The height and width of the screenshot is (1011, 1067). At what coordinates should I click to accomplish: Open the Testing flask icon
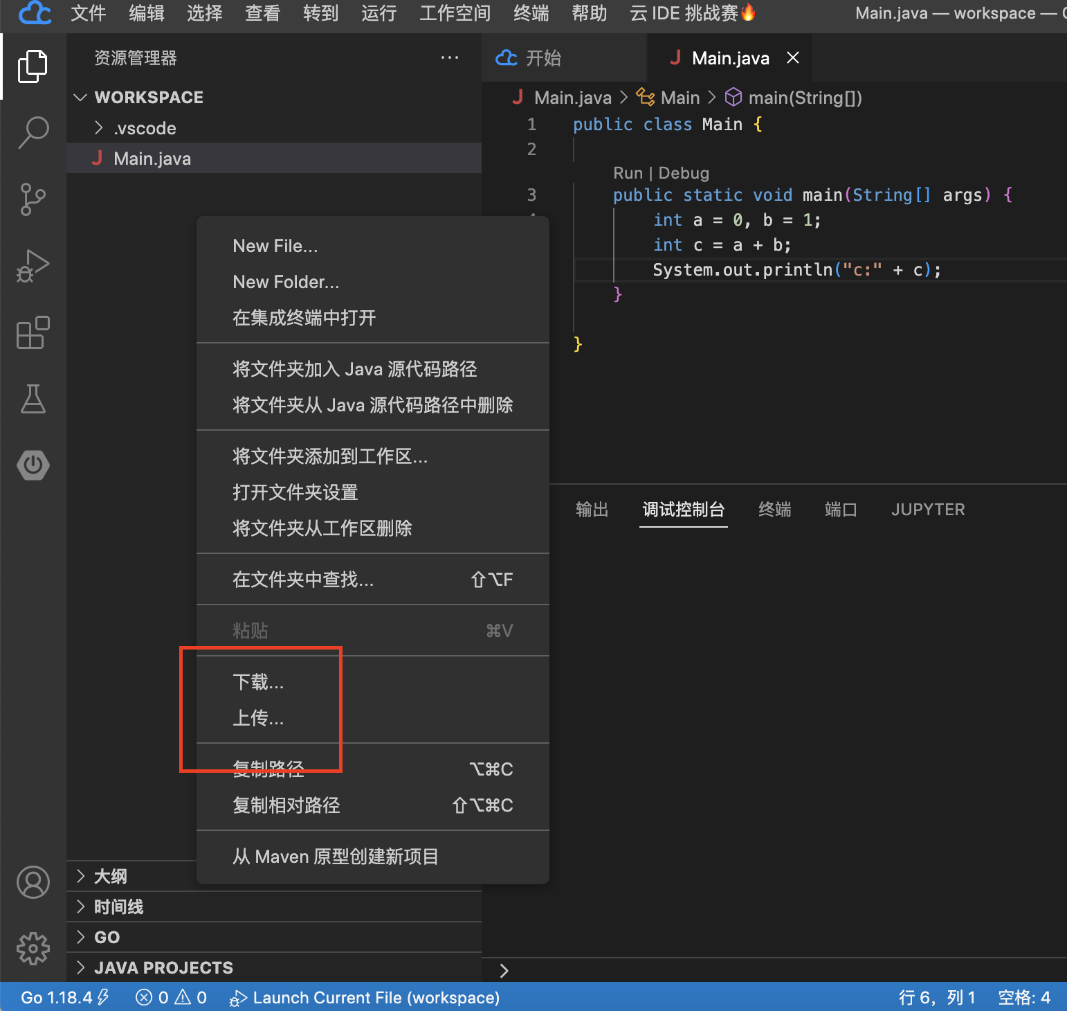coord(33,399)
